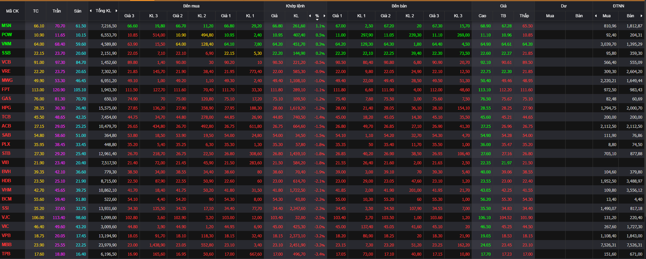Select the STB ticker
Viewport: 646px width, 259px height.
coord(6,154)
